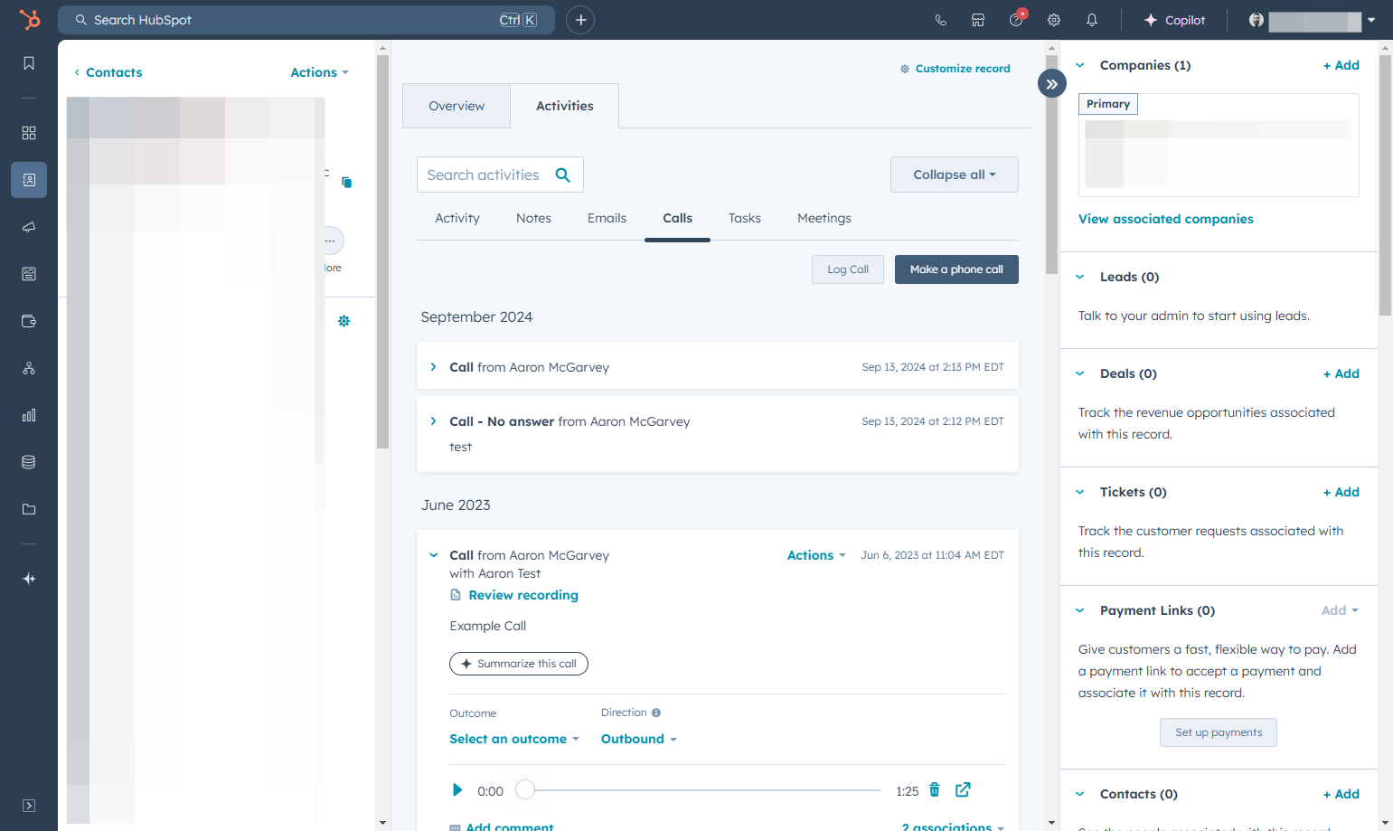Image resolution: width=1393 pixels, height=831 pixels.
Task: Focus the Search HubSpot box
Action: tap(306, 20)
